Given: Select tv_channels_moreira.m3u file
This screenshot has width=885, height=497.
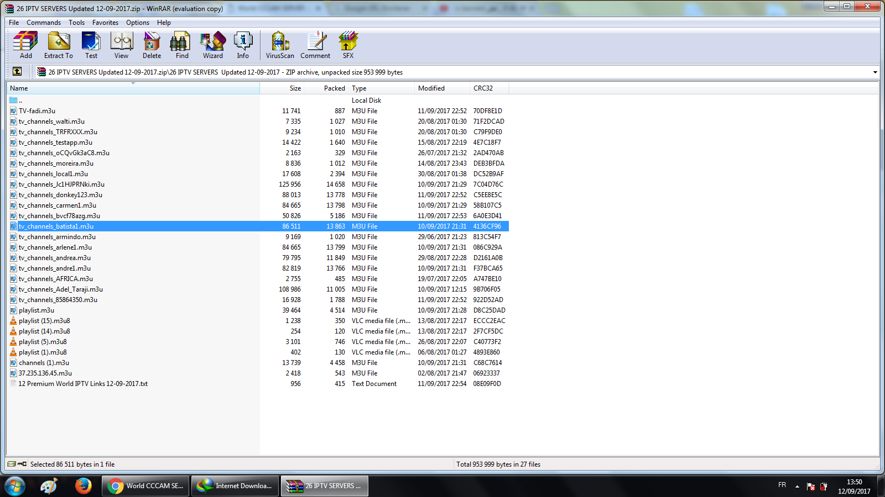Looking at the screenshot, I should pos(56,163).
